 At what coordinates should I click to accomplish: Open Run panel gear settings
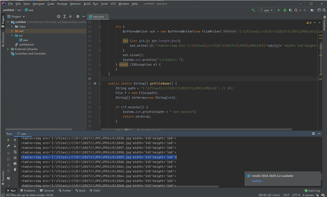pyautogui.click(x=313, y=134)
